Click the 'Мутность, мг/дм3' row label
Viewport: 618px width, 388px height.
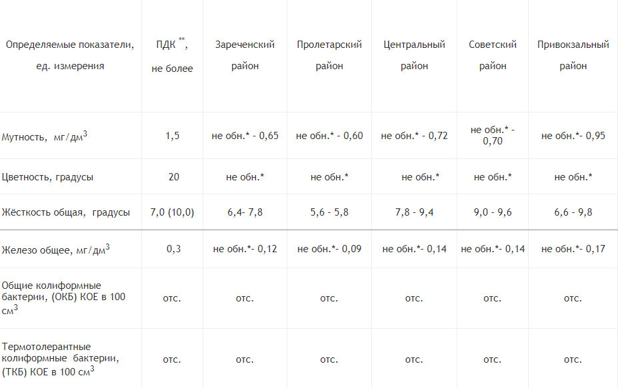tap(45, 136)
